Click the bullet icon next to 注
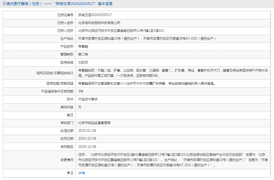 68,173
